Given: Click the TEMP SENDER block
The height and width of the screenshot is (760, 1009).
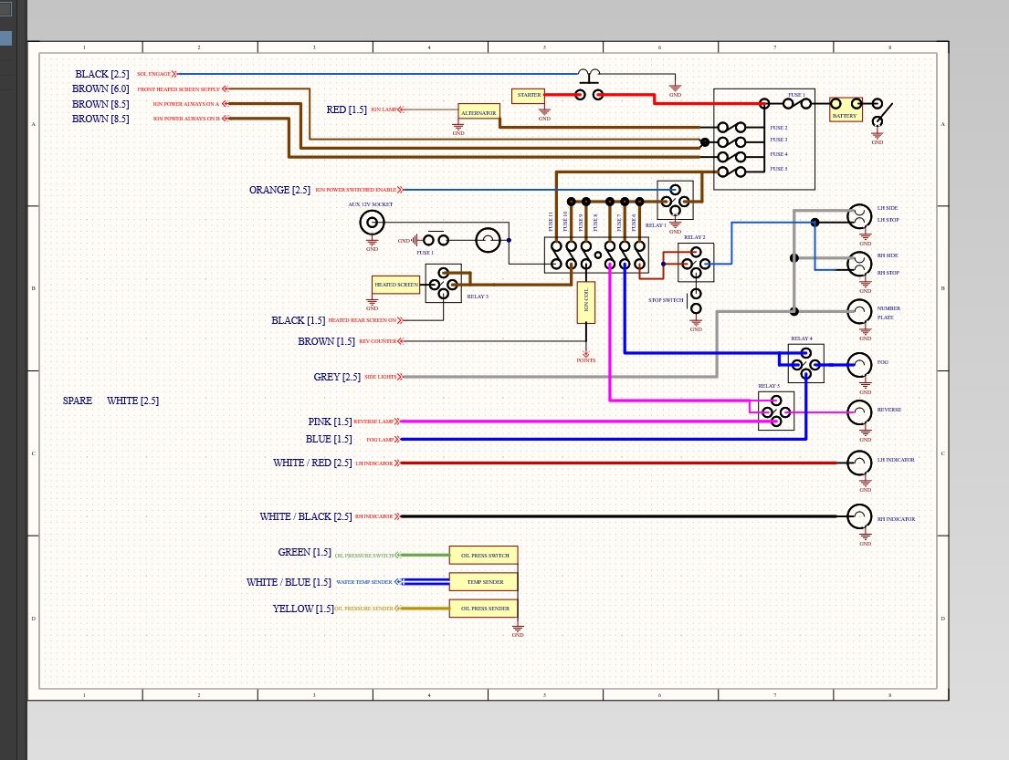Looking at the screenshot, I should coord(483,582).
